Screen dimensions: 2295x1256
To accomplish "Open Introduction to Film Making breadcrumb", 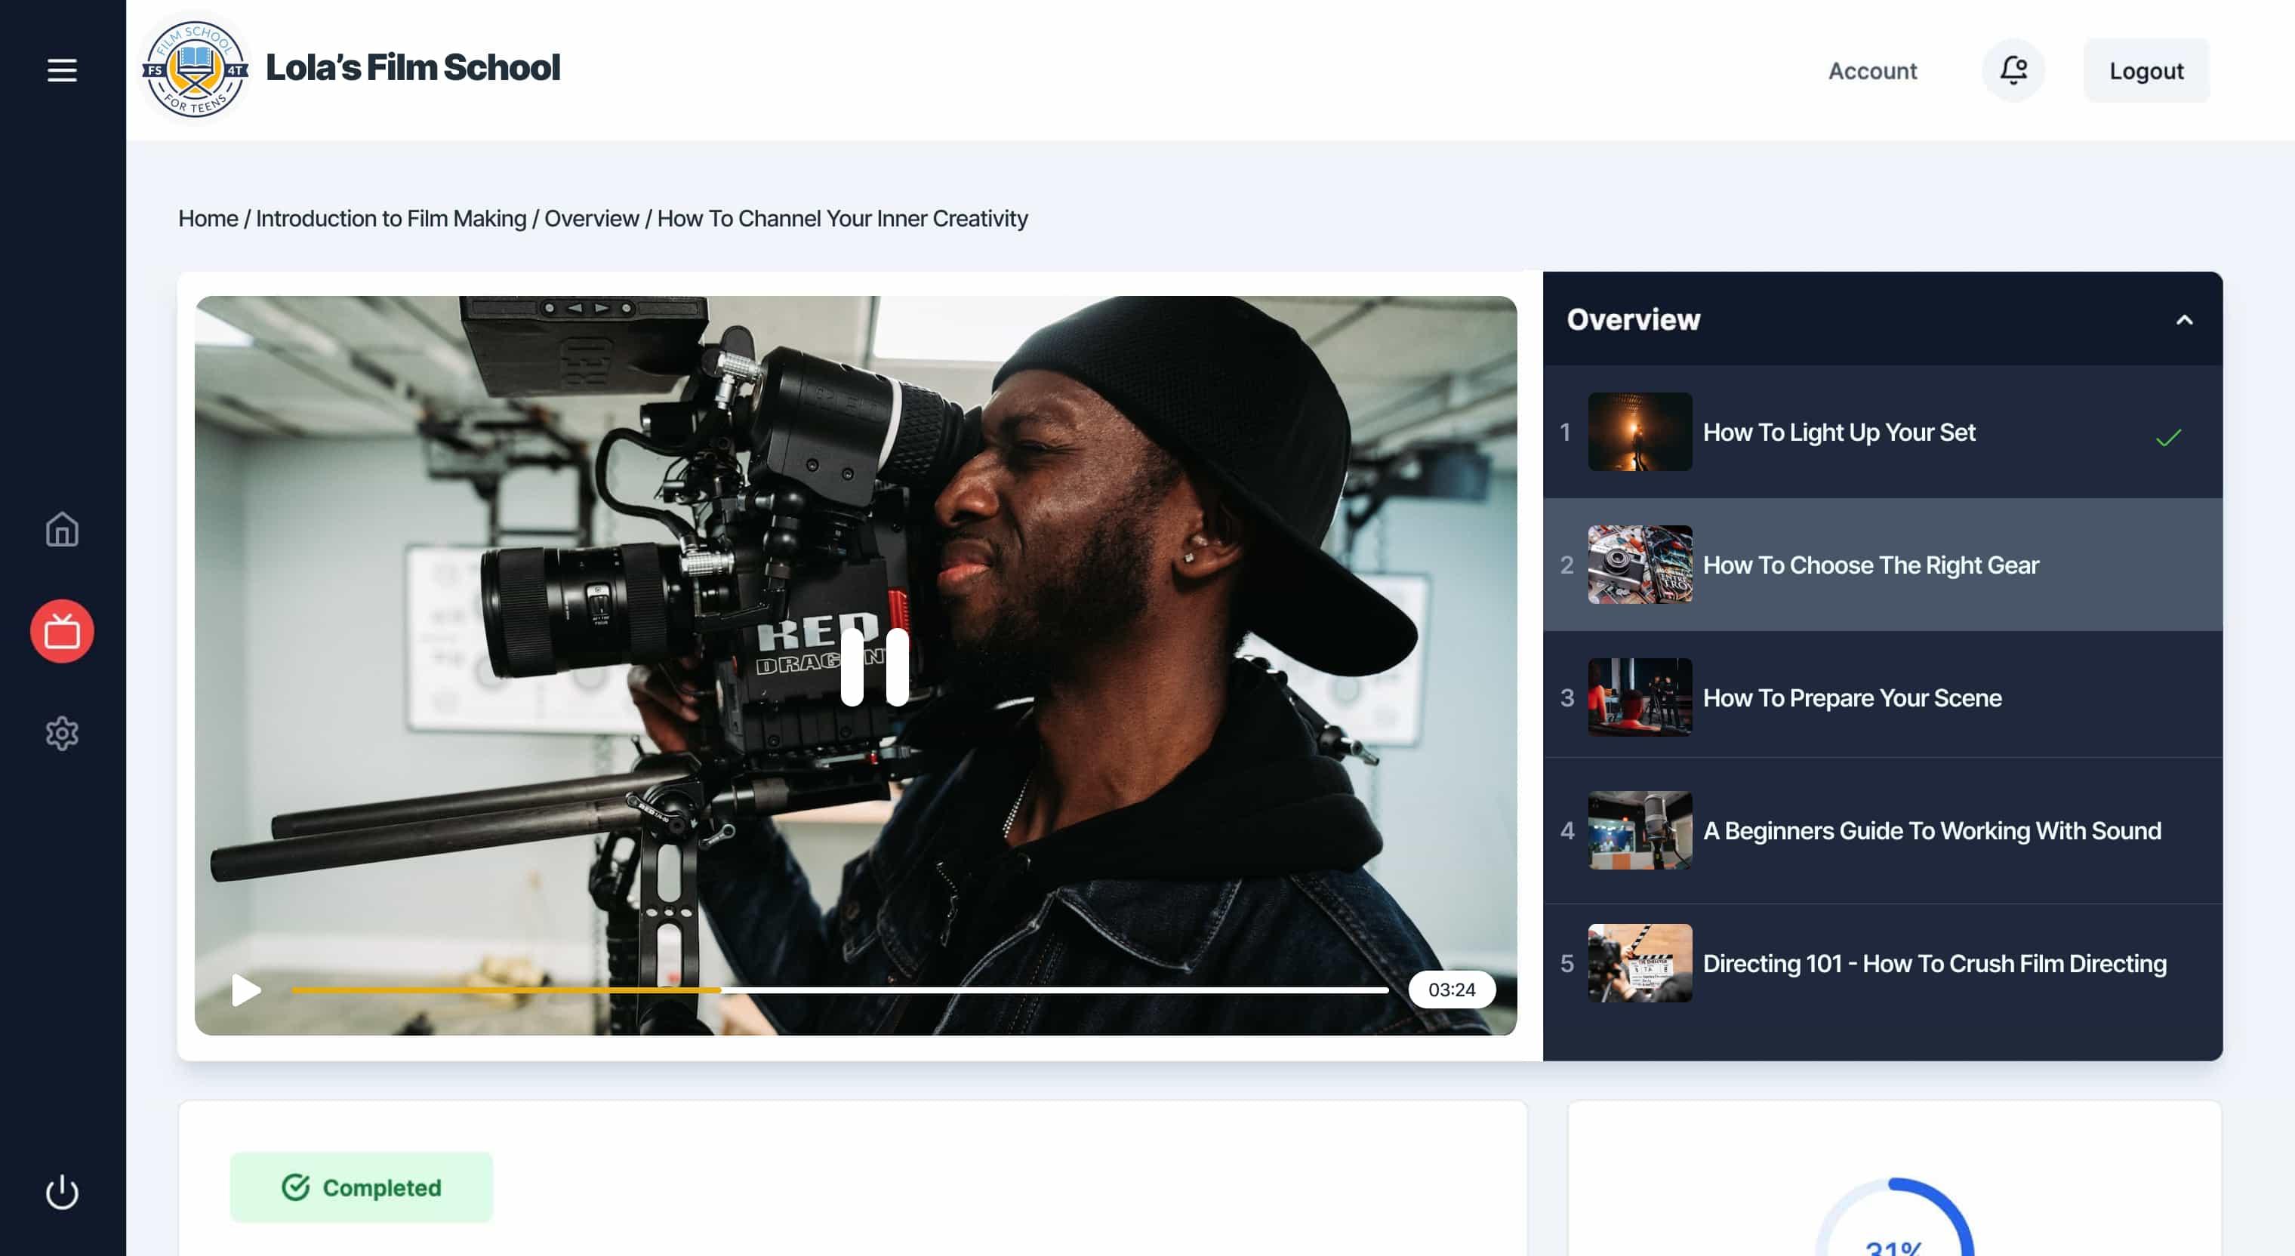I will [390, 218].
